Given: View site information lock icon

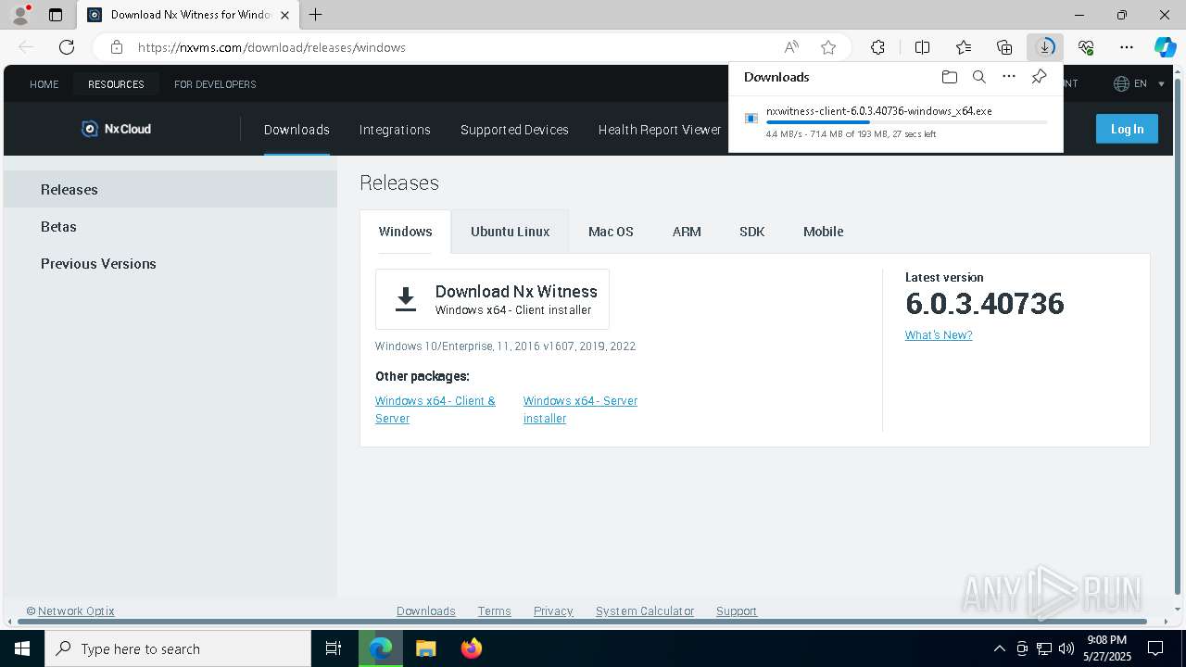Looking at the screenshot, I should 116,47.
